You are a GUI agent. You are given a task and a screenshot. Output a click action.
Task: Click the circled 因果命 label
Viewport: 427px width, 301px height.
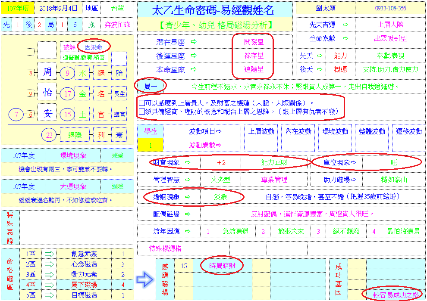[x=93, y=47]
